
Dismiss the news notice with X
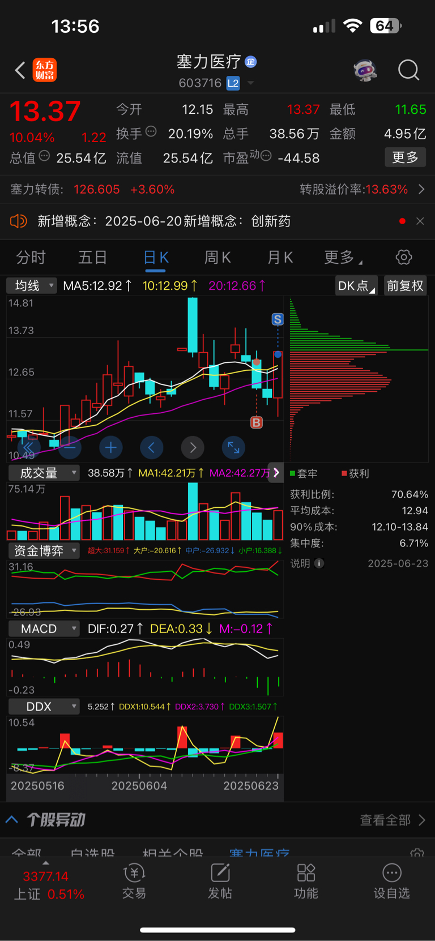(x=420, y=221)
